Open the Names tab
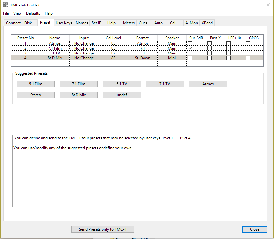Viewport: 274px width, 239px height. click(x=82, y=23)
